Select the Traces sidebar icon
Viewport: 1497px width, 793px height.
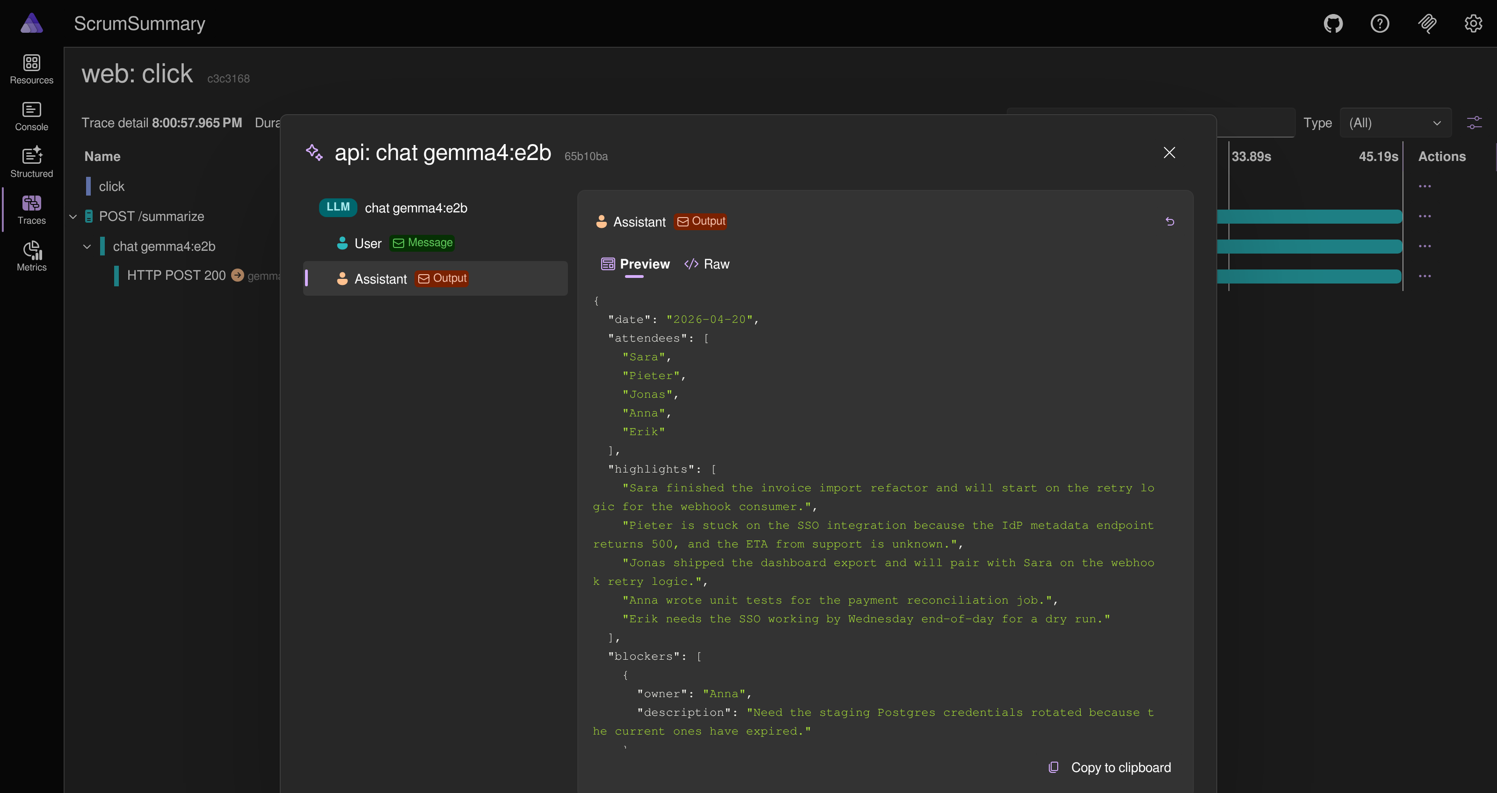pyautogui.click(x=31, y=208)
